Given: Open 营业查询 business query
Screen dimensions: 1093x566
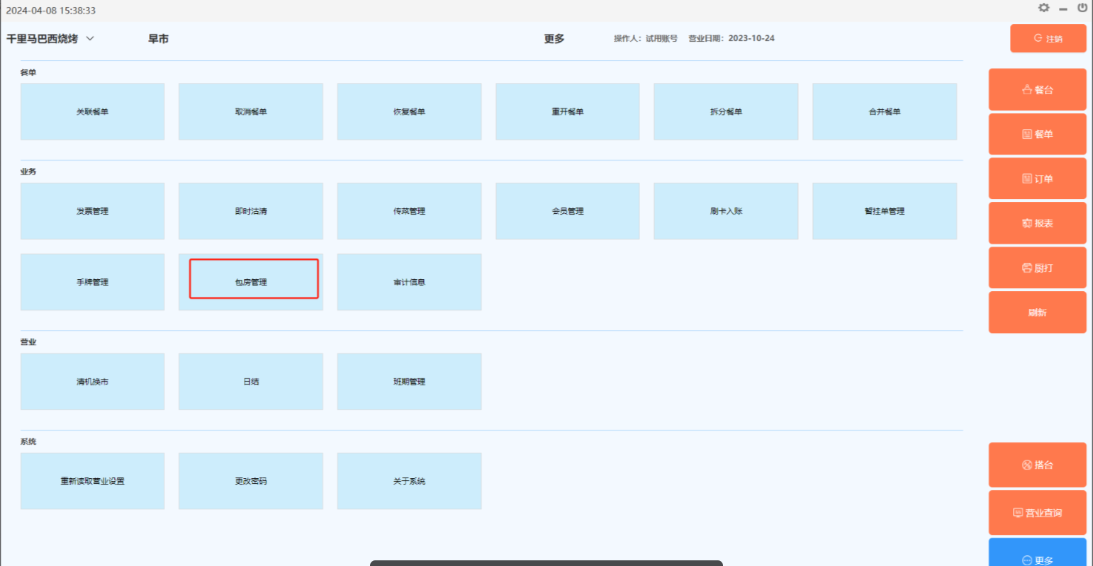Looking at the screenshot, I should pyautogui.click(x=1037, y=513).
